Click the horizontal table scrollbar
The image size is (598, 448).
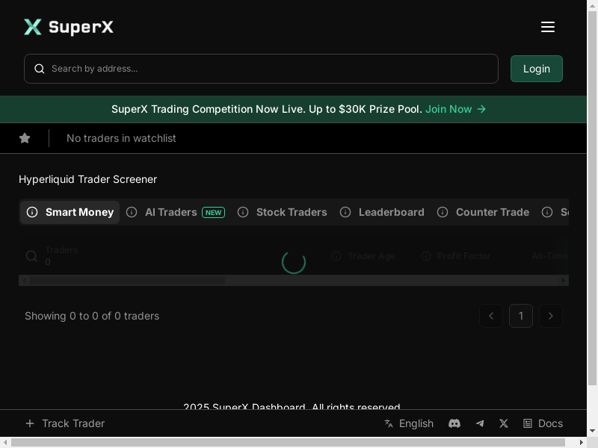pyautogui.click(x=127, y=281)
